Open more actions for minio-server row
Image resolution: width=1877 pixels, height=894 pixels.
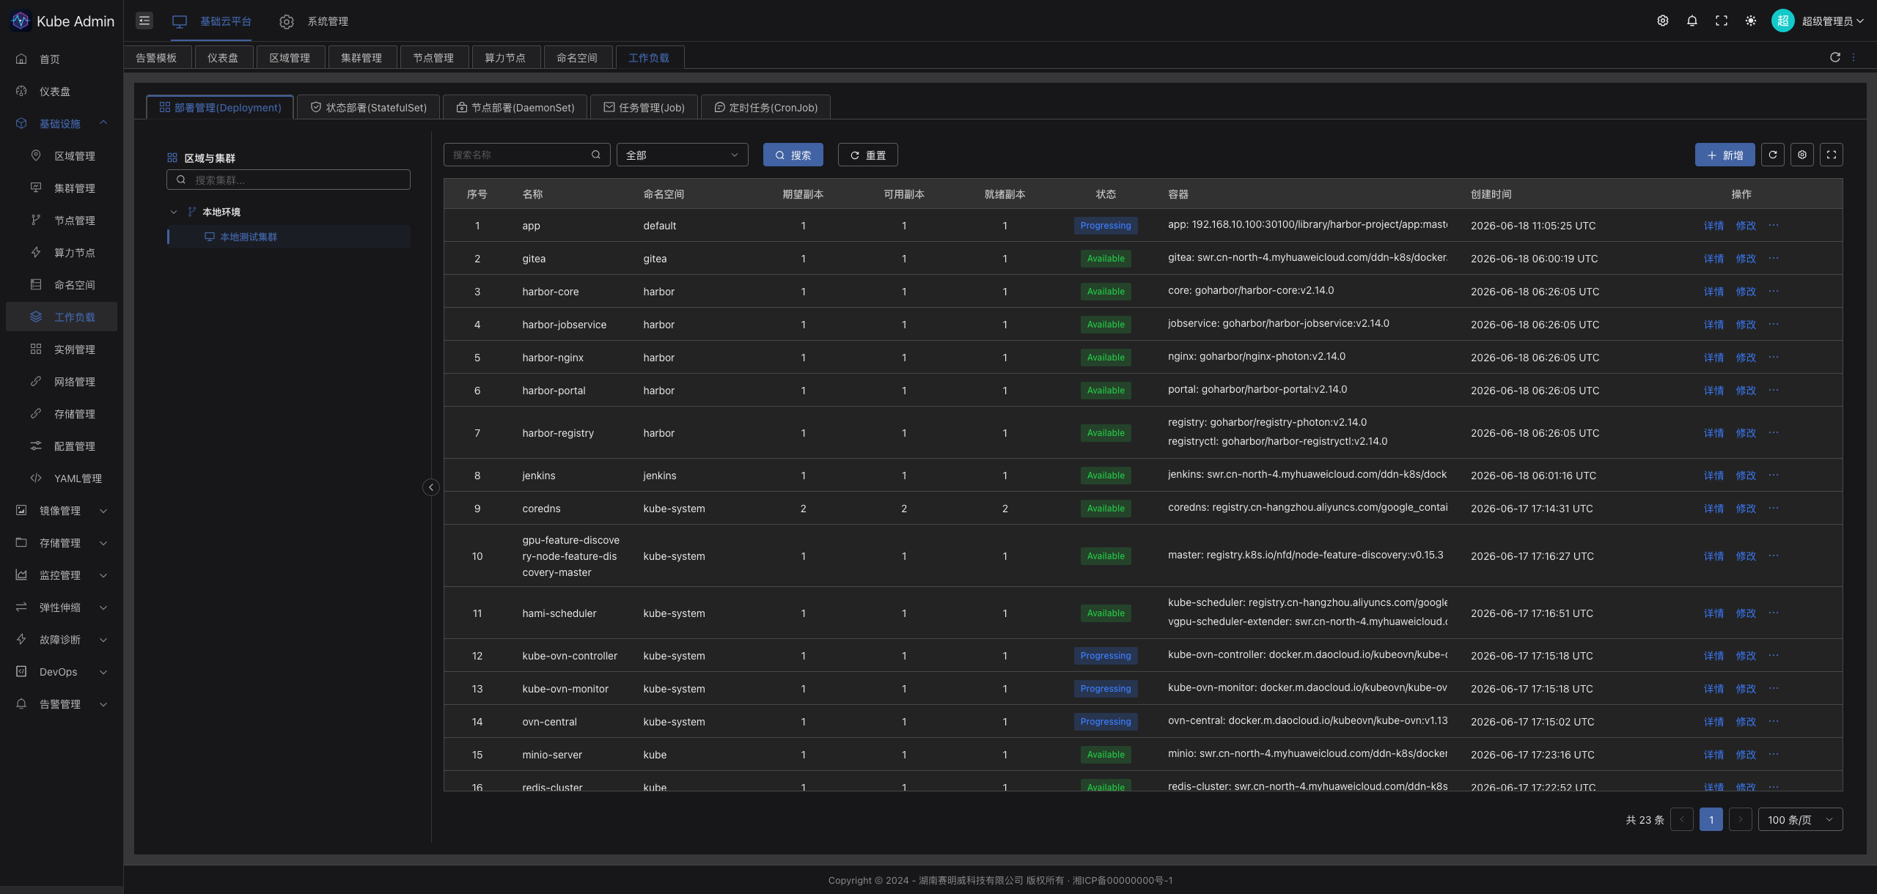coord(1774,754)
